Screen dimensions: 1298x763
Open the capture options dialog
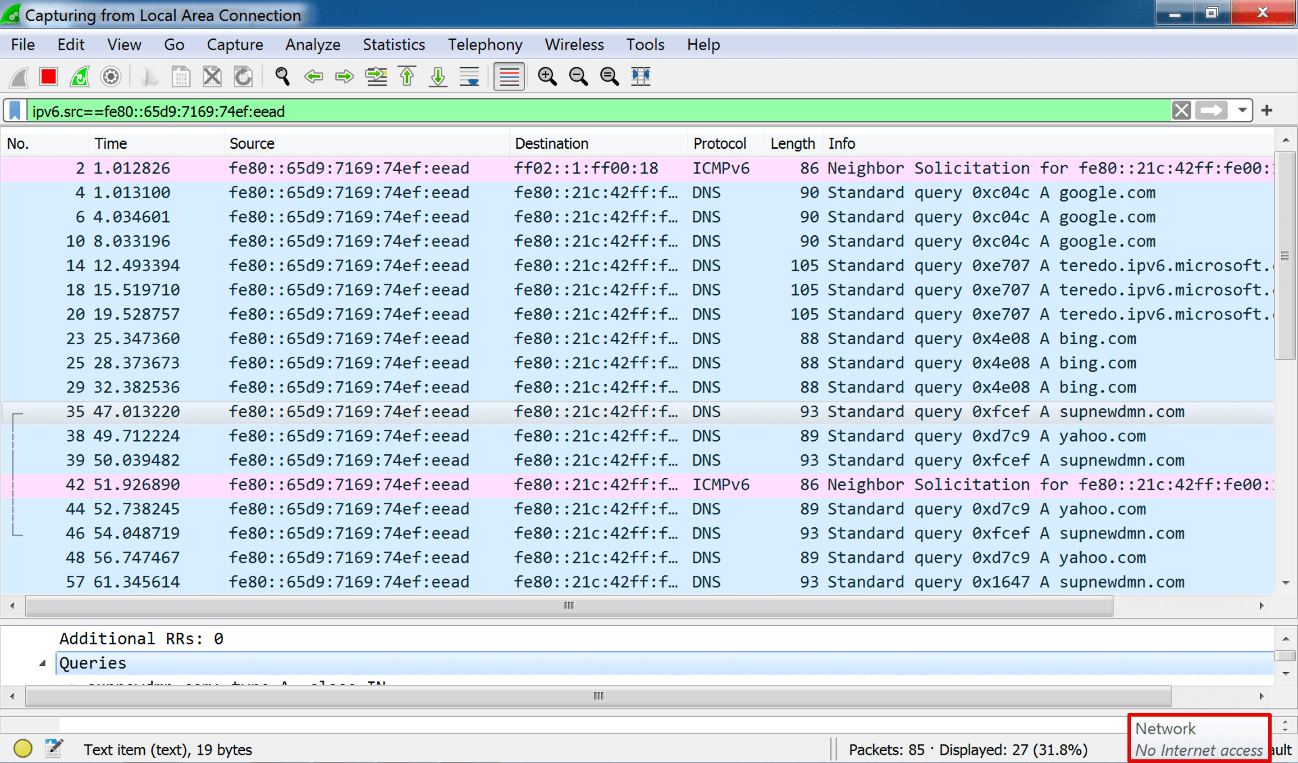(110, 76)
